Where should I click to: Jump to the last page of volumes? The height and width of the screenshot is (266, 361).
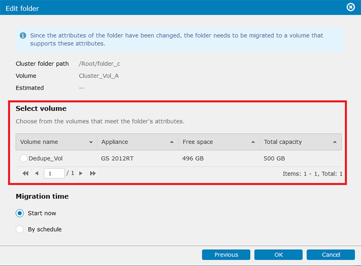pyautogui.click(x=93, y=173)
